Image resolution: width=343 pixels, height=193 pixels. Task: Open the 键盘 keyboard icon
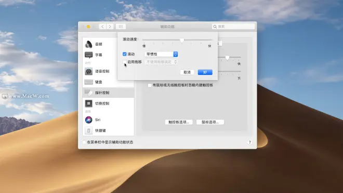(x=88, y=82)
